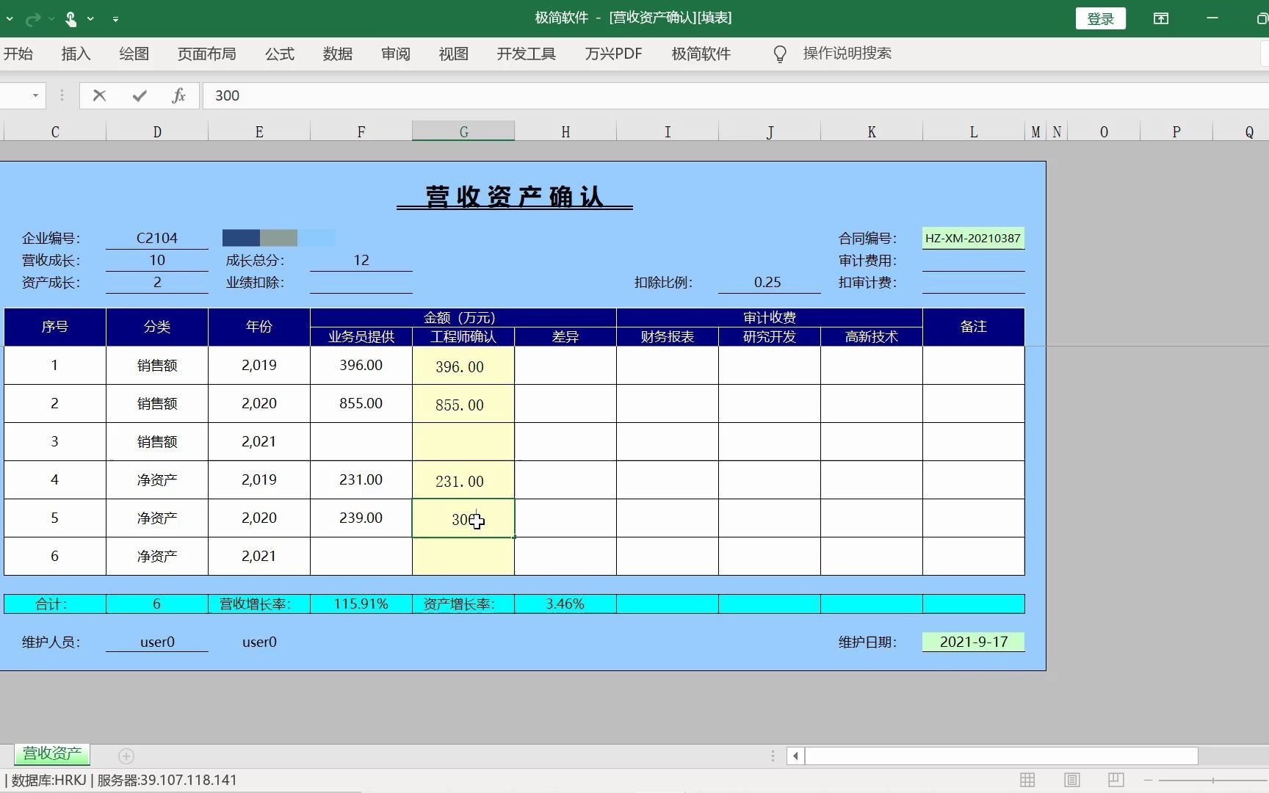Click the redo arrow in the quick access toolbar
This screenshot has width=1269, height=793.
[33, 18]
